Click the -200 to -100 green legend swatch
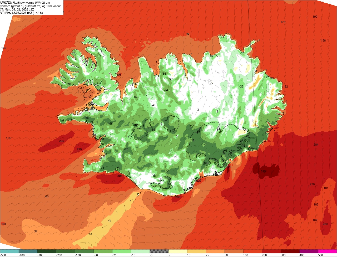 66,251
